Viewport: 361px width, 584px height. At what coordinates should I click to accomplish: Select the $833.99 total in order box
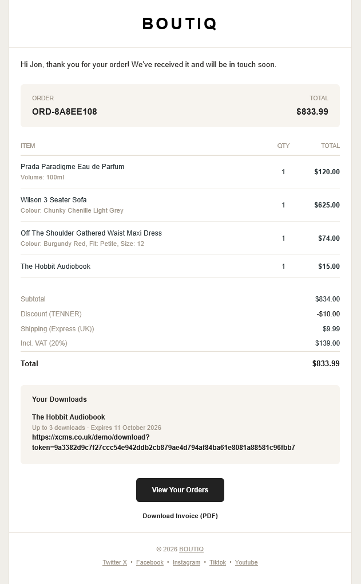pyautogui.click(x=312, y=112)
